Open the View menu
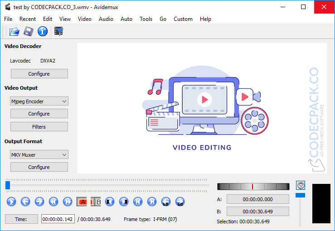335x231 pixels. (65, 19)
